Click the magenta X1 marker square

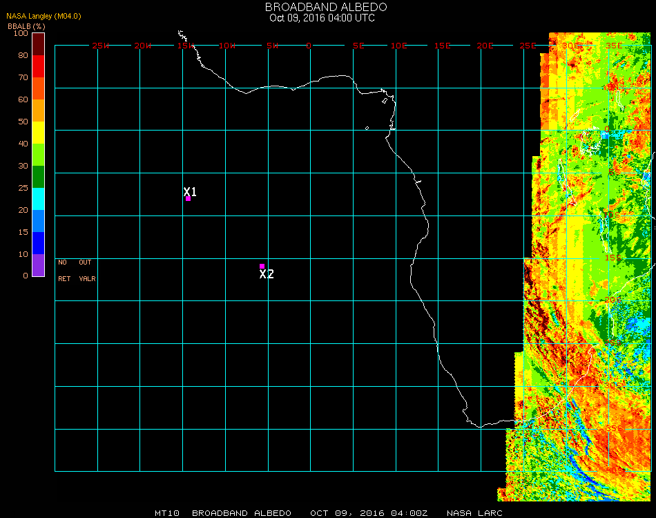(188, 199)
